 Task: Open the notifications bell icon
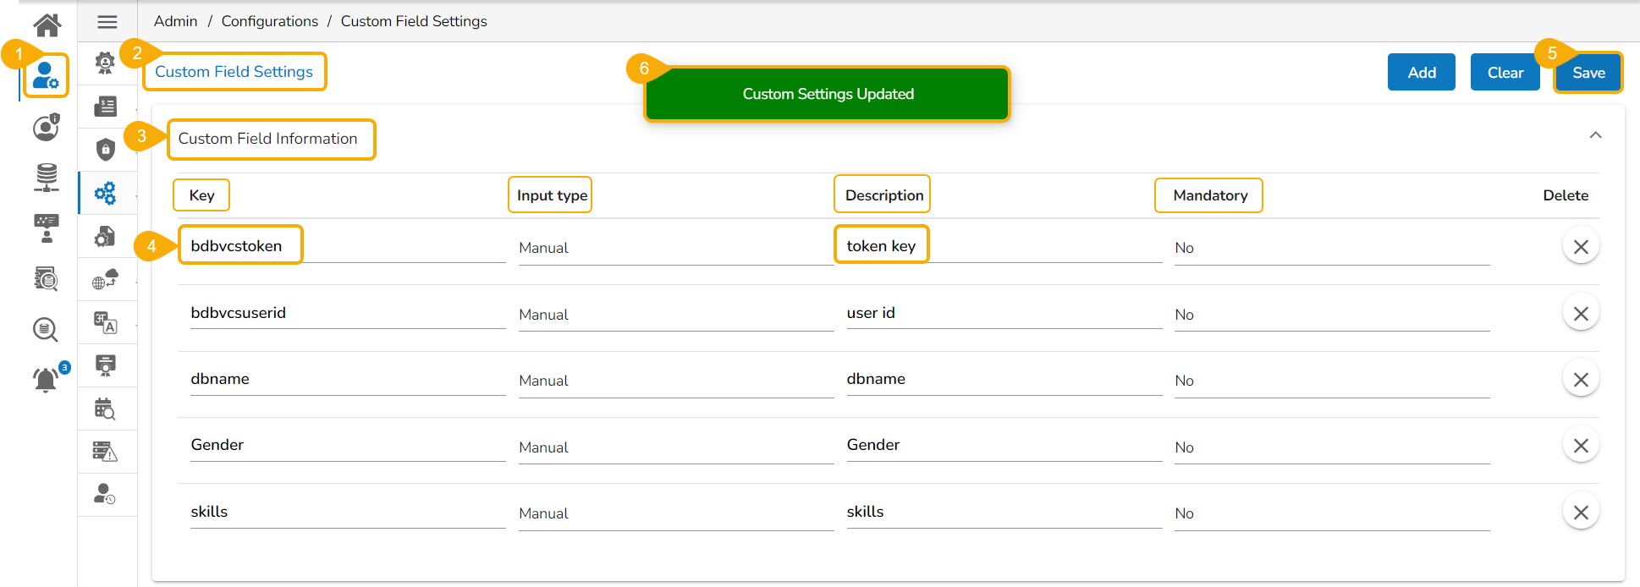[x=47, y=380]
